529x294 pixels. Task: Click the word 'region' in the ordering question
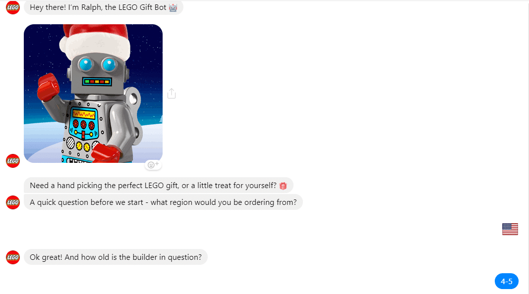(x=179, y=202)
